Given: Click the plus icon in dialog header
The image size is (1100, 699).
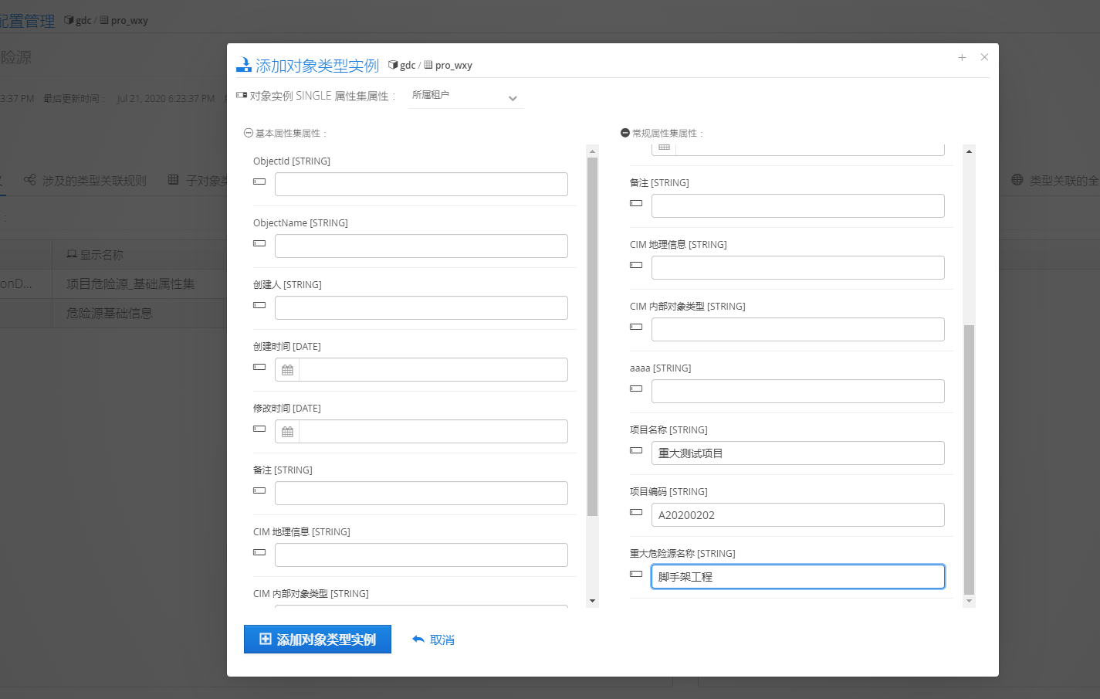Looking at the screenshot, I should (962, 57).
